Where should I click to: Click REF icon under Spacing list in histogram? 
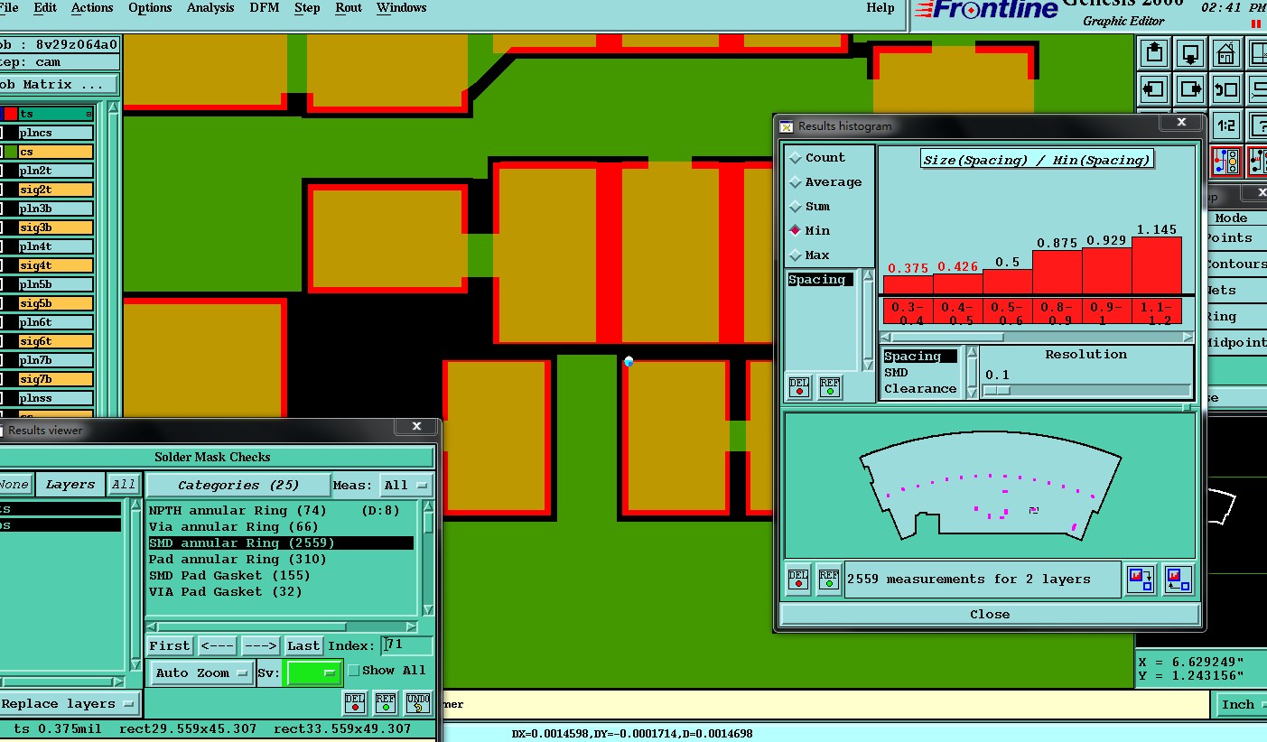pyautogui.click(x=830, y=386)
